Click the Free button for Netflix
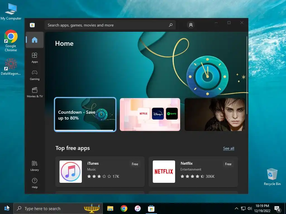The width and height of the screenshot is (286, 214). pos(228,164)
